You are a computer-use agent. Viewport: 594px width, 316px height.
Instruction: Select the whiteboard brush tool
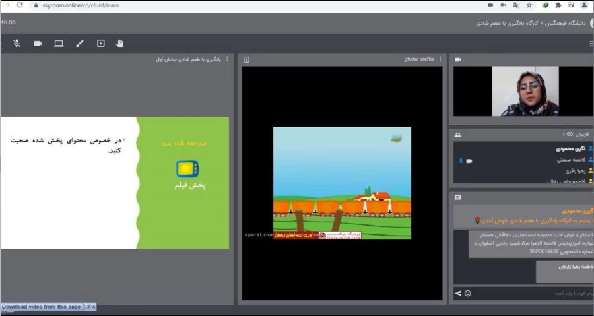click(x=80, y=44)
